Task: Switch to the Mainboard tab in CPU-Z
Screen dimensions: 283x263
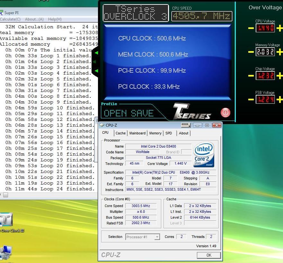Action: pos(137,133)
